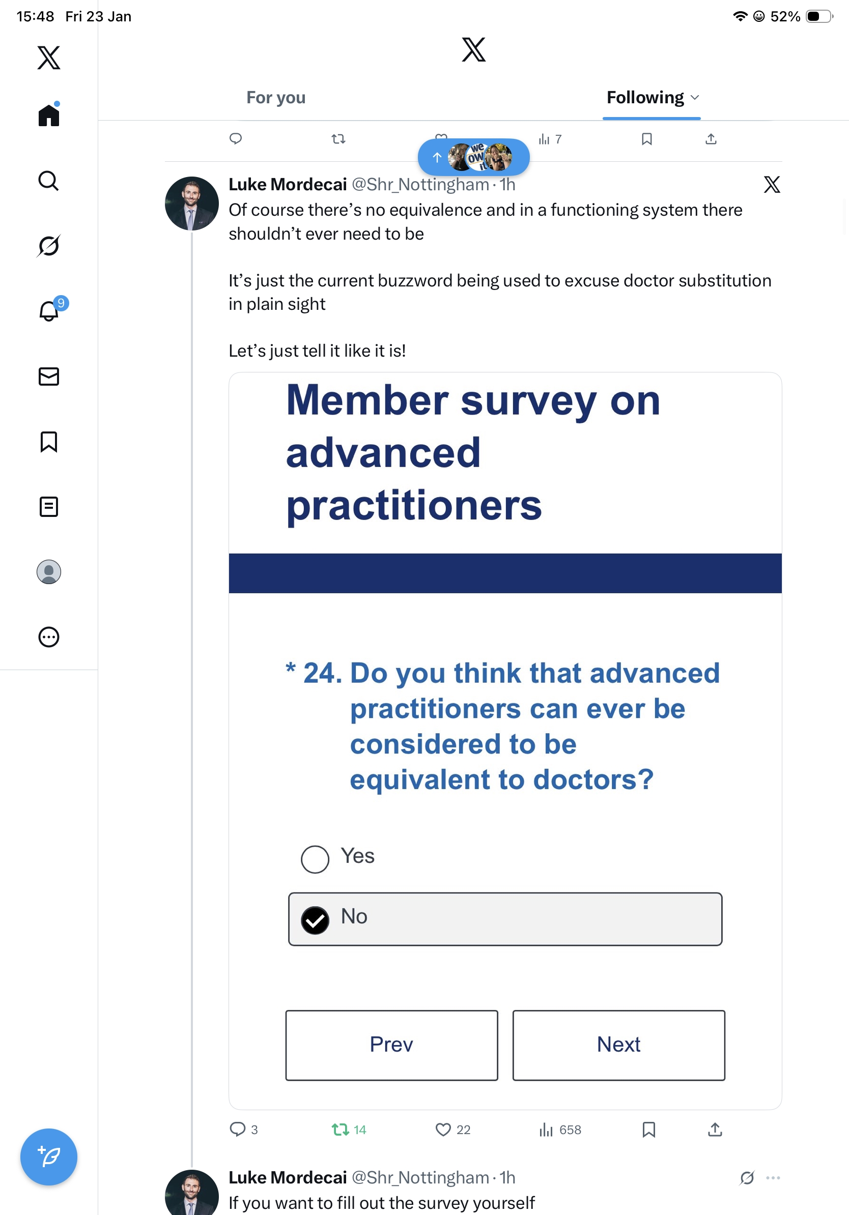Open Notifications bell with 9 badge
Image resolution: width=849 pixels, height=1215 pixels.
tap(49, 311)
